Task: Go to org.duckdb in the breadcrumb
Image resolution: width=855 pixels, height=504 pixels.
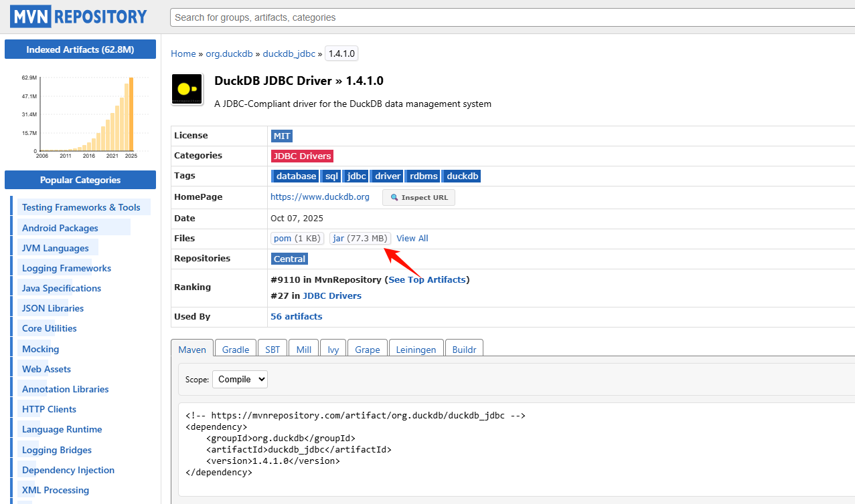Action: 229,53
